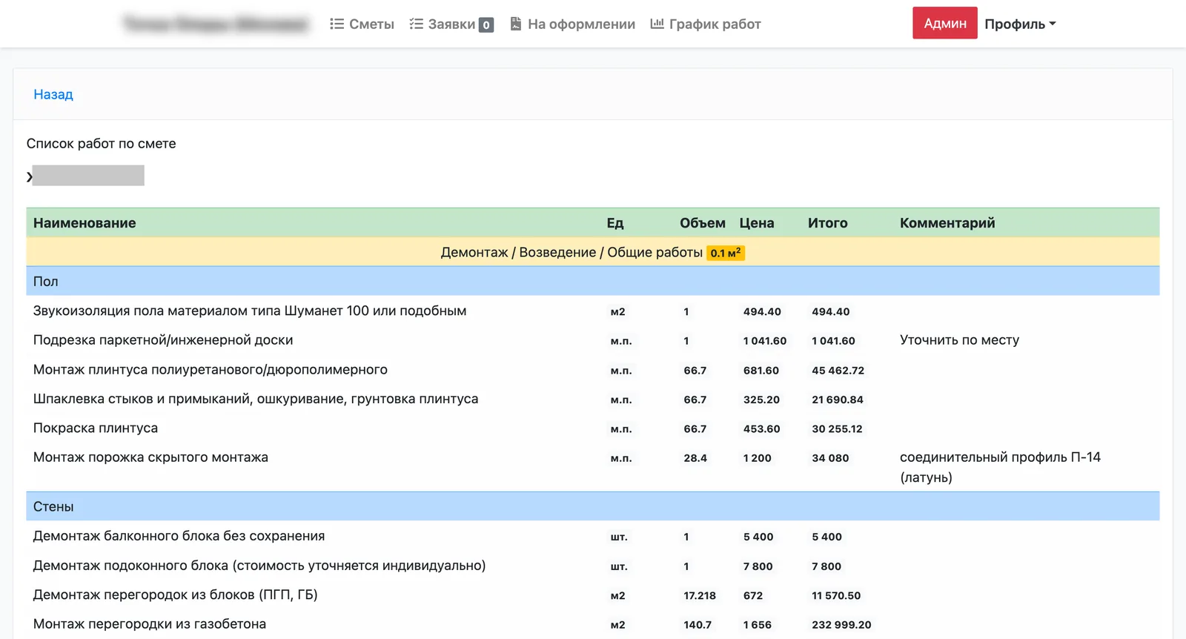Click the Наименование column header
The image size is (1186, 639).
(x=85, y=223)
